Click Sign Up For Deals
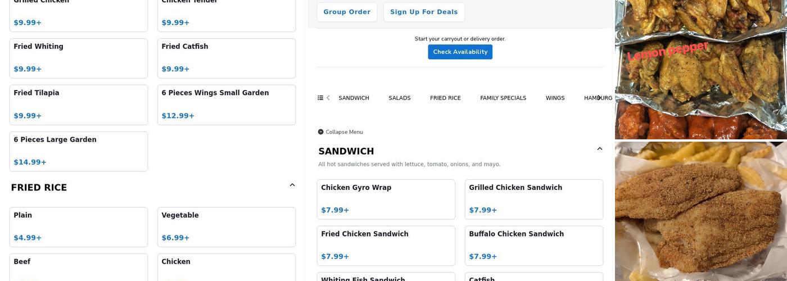787x281 pixels. point(423,12)
